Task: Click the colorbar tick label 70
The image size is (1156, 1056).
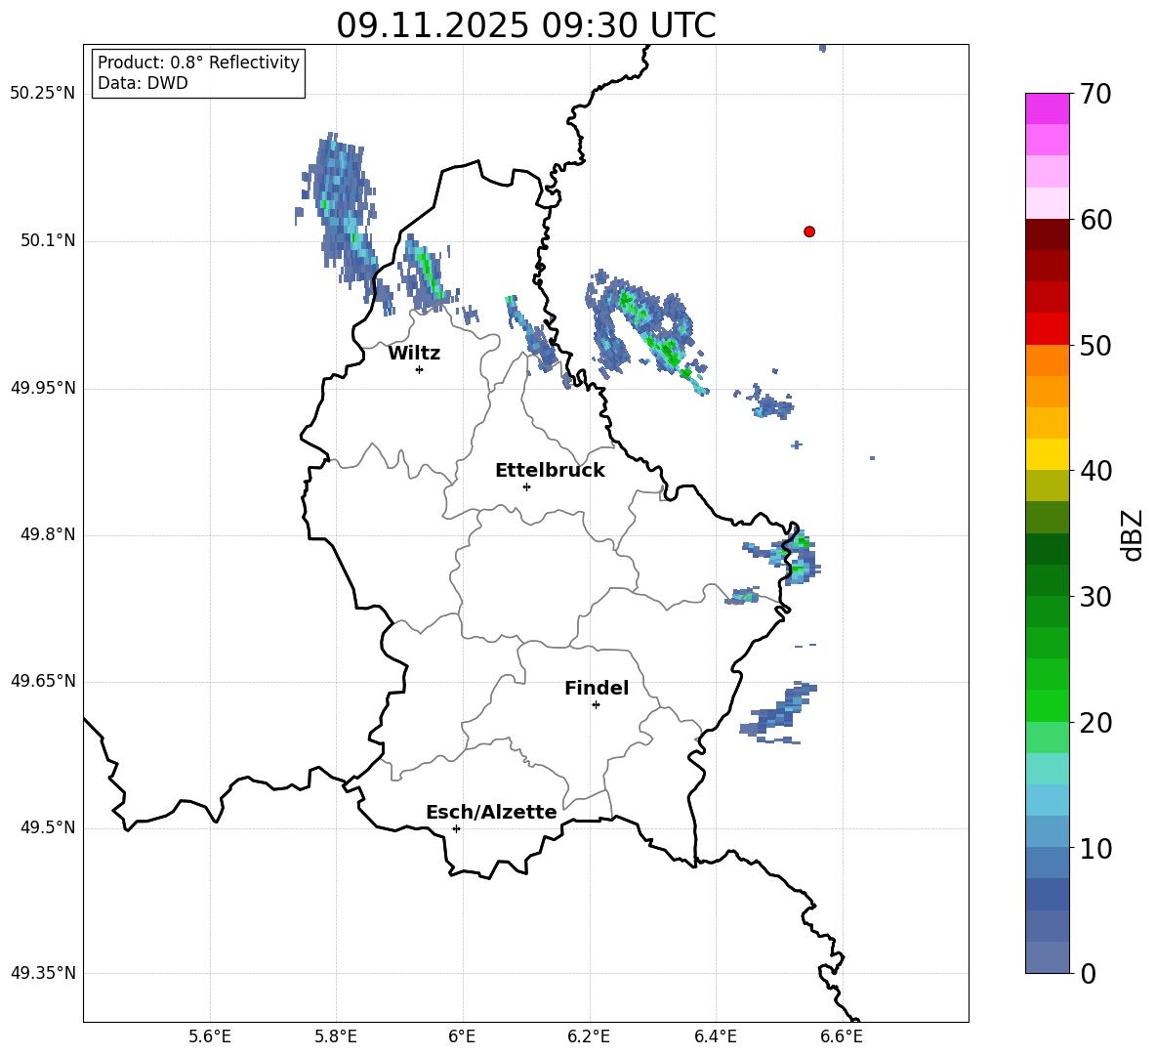Action: pyautogui.click(x=1095, y=94)
